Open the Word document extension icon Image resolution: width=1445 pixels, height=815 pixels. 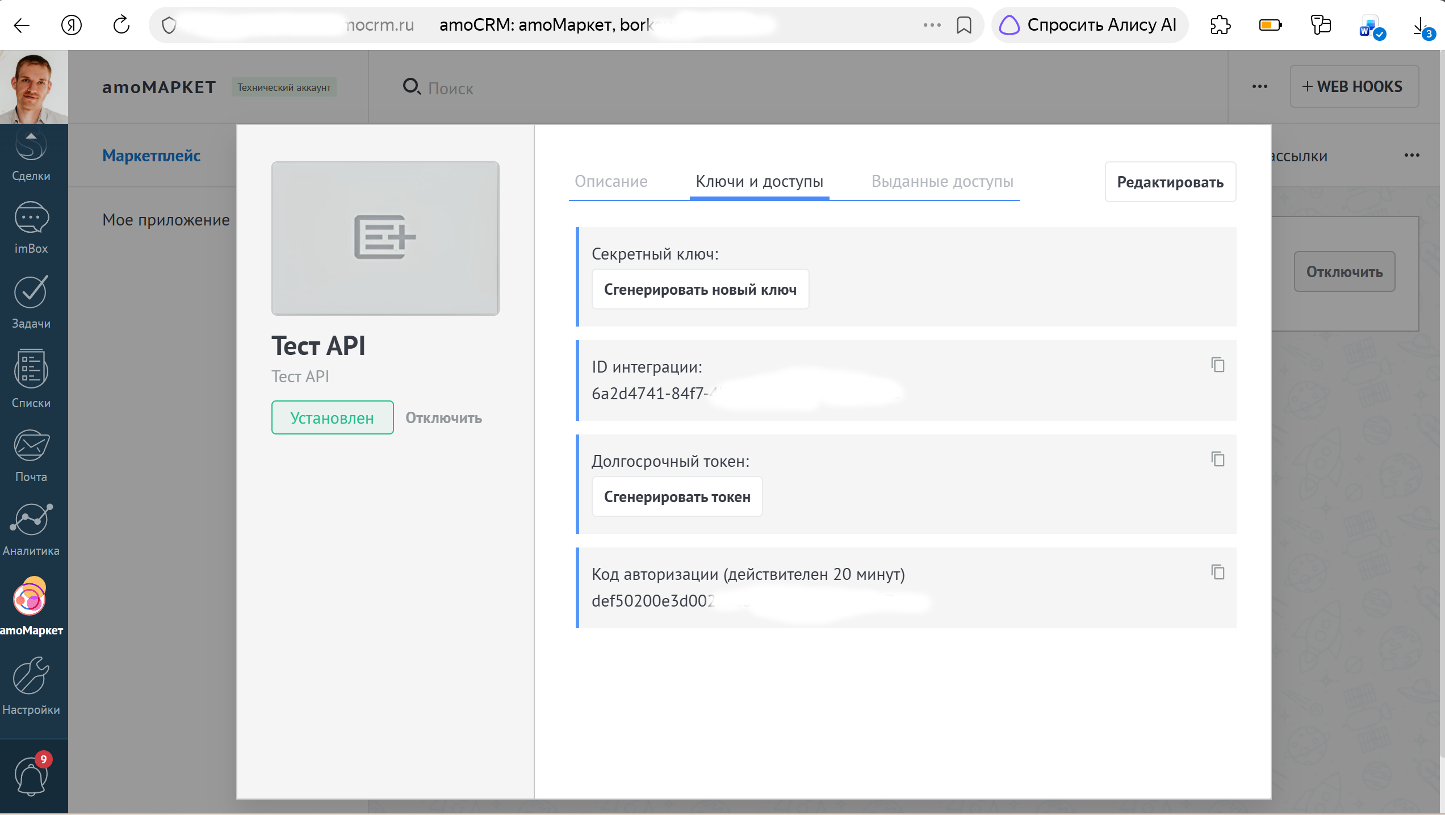pyautogui.click(x=1372, y=26)
